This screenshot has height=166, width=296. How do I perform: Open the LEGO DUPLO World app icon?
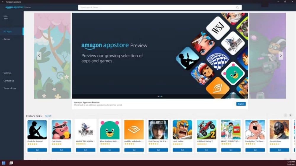(231, 130)
